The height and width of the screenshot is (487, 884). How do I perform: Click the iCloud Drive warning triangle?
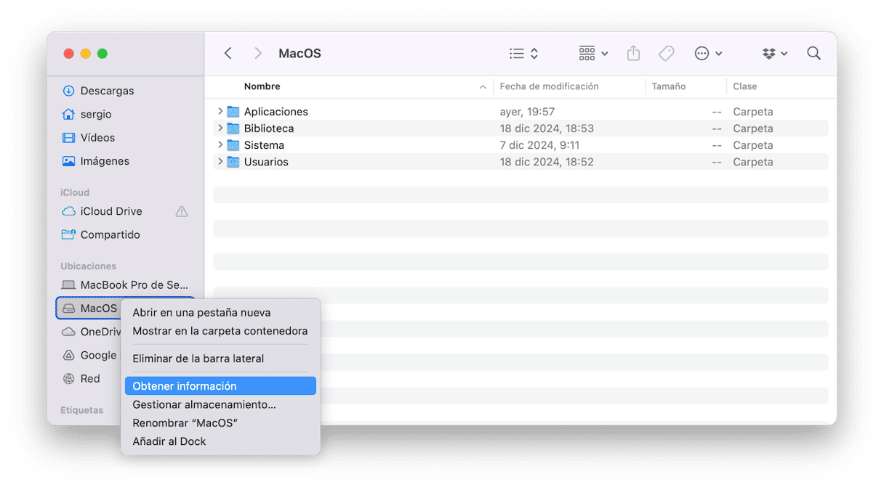click(182, 211)
